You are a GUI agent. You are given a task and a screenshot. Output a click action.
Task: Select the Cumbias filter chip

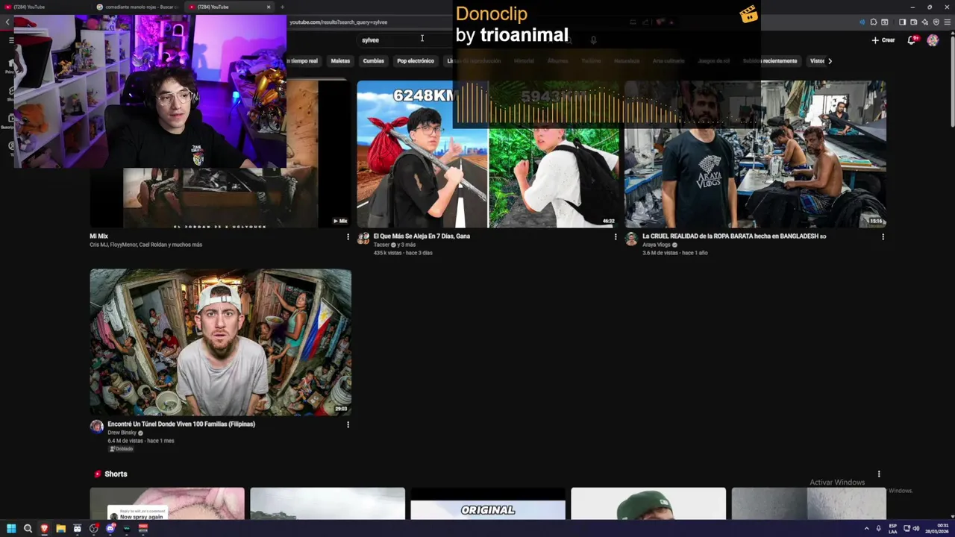coord(373,61)
